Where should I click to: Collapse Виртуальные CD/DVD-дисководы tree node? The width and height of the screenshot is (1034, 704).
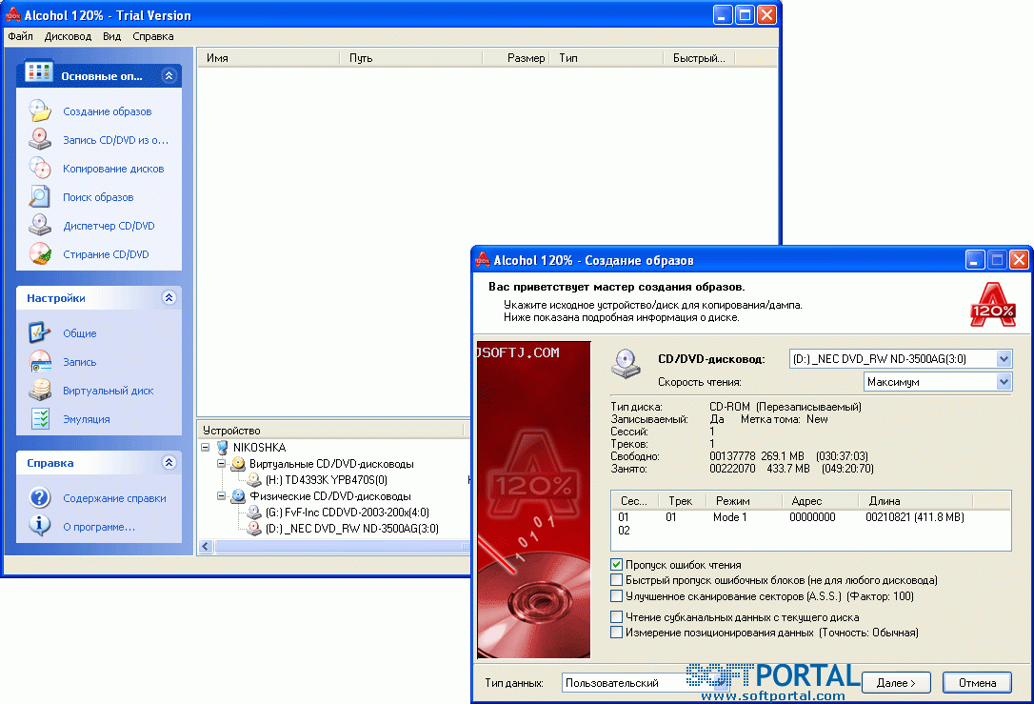[x=222, y=464]
